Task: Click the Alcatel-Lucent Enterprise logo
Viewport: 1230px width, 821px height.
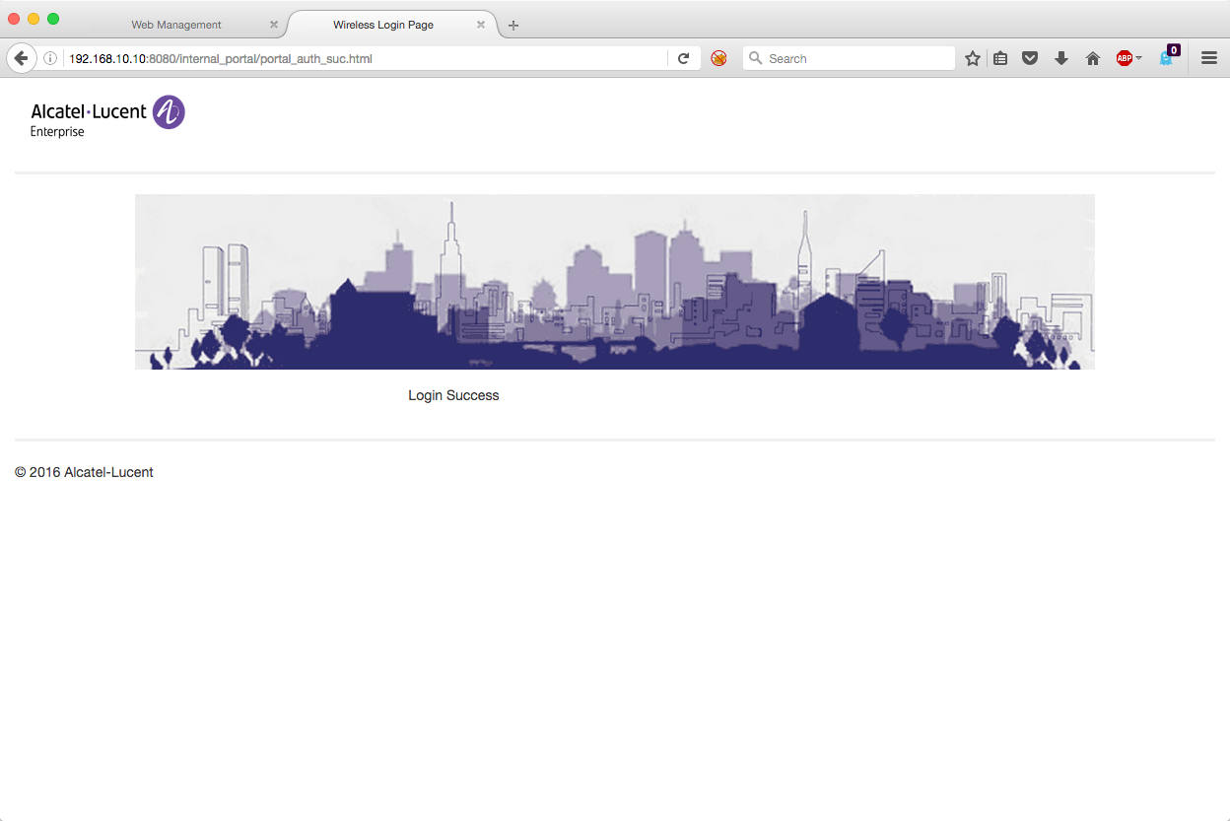Action: click(x=107, y=116)
